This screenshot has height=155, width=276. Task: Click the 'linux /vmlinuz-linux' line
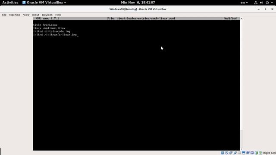[x=49, y=28]
